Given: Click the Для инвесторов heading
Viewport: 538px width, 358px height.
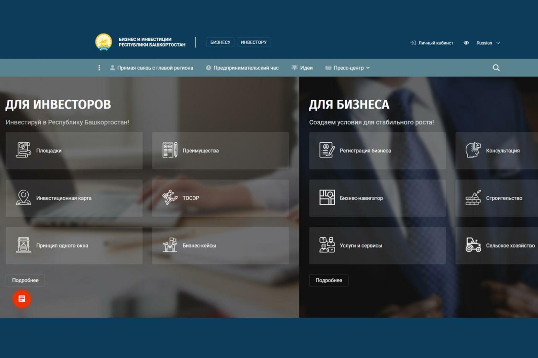Looking at the screenshot, I should coord(58,104).
